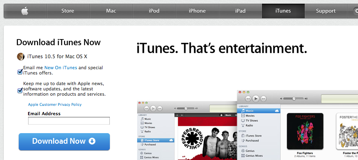Click the Apple logo home icon
Screen dimensions: 358x160
click(x=25, y=11)
